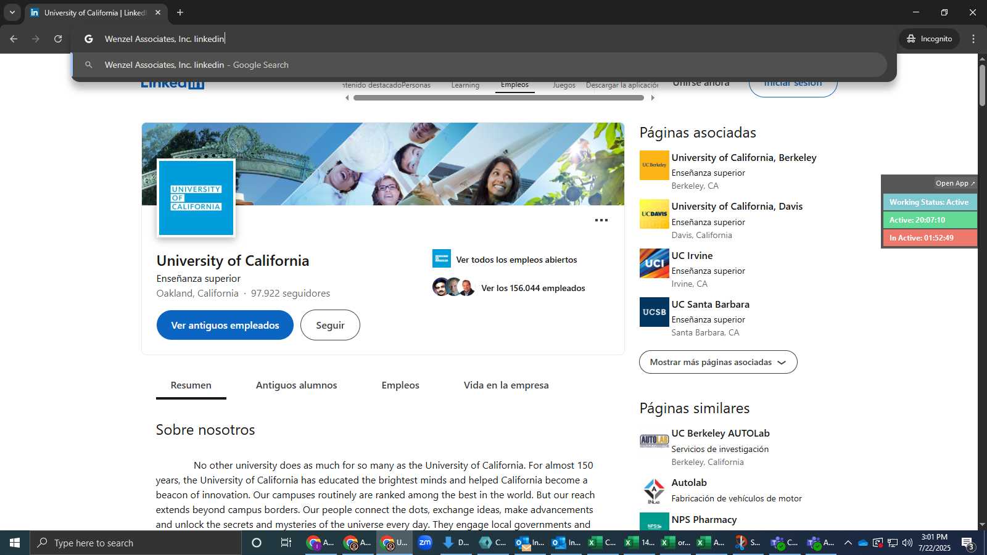Viewport: 987px width, 555px height.
Task: Open the volume control in tray
Action: click(x=907, y=543)
